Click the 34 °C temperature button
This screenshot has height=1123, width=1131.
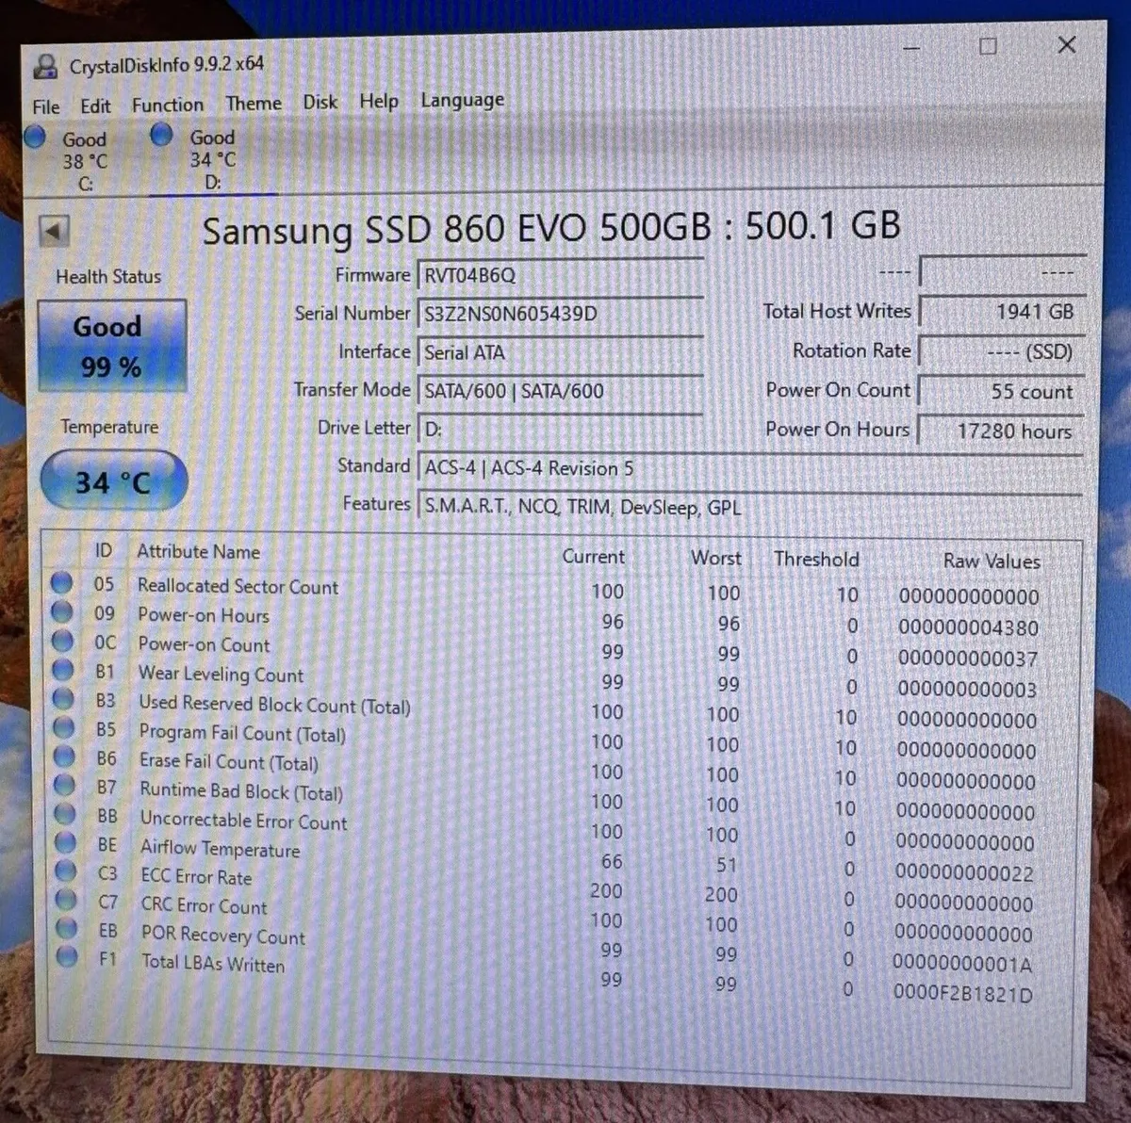(x=113, y=482)
